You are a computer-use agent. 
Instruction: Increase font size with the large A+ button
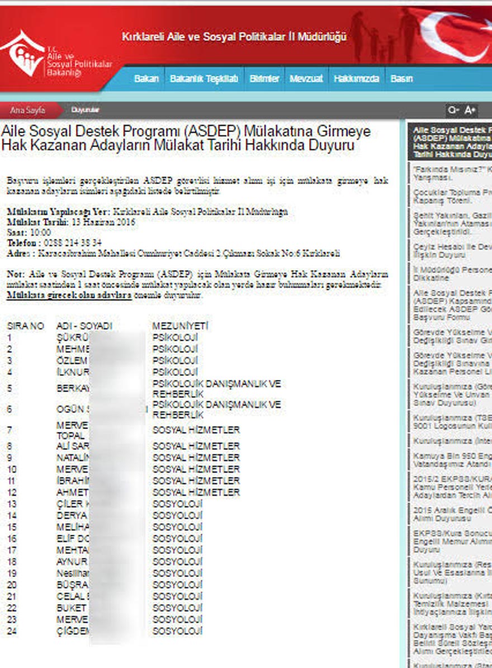click(470, 110)
